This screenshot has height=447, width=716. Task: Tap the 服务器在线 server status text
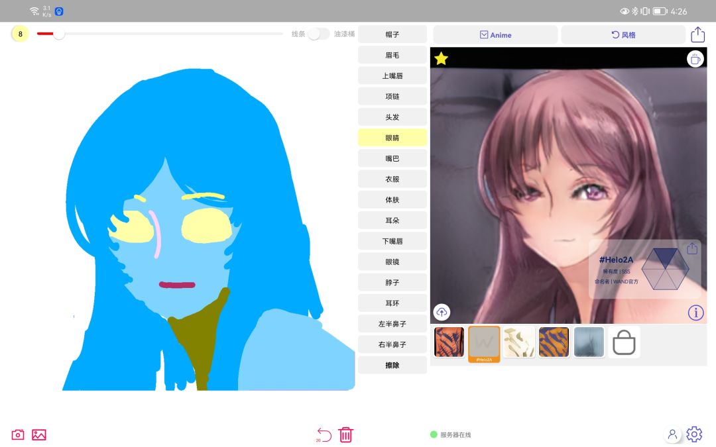coord(455,434)
